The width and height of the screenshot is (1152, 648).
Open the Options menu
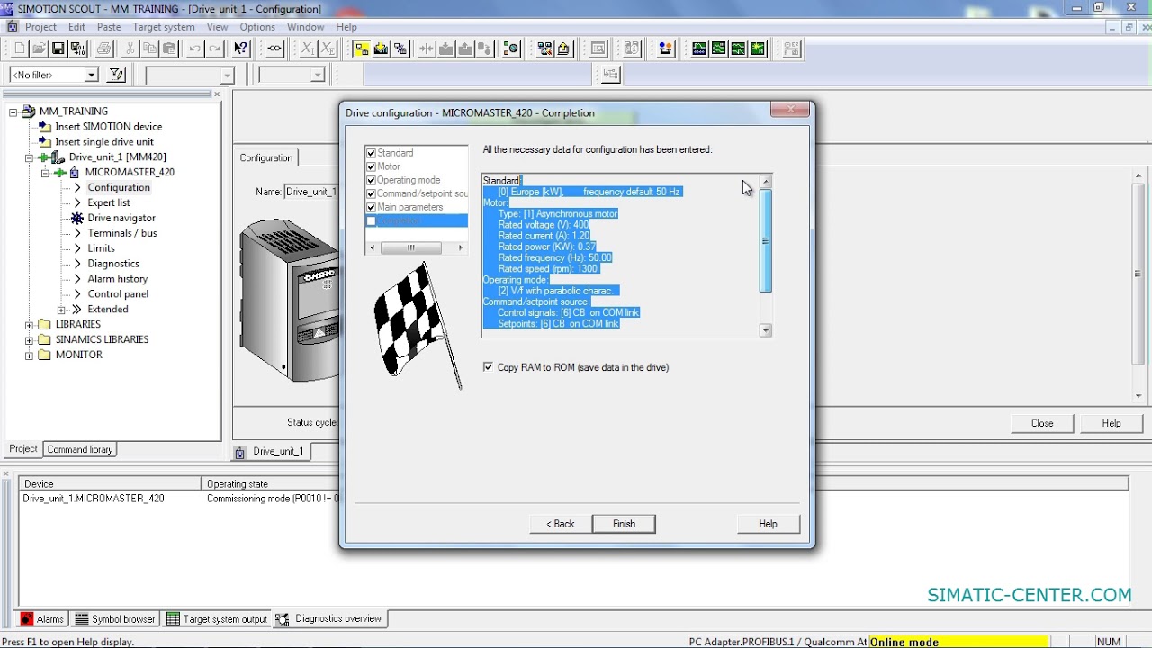click(257, 27)
